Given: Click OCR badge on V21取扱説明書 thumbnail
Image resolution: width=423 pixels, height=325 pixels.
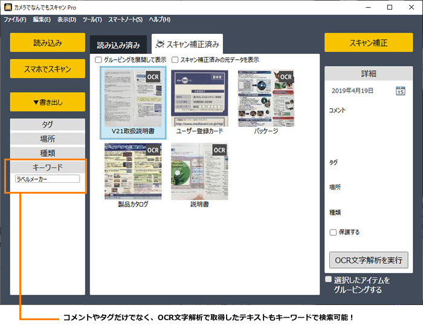Looking at the screenshot, I should pyautogui.click(x=153, y=77).
